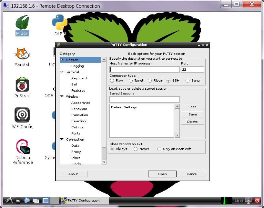Open the Features settings category
Viewport: 264px width, 208px height.
coord(78,91)
